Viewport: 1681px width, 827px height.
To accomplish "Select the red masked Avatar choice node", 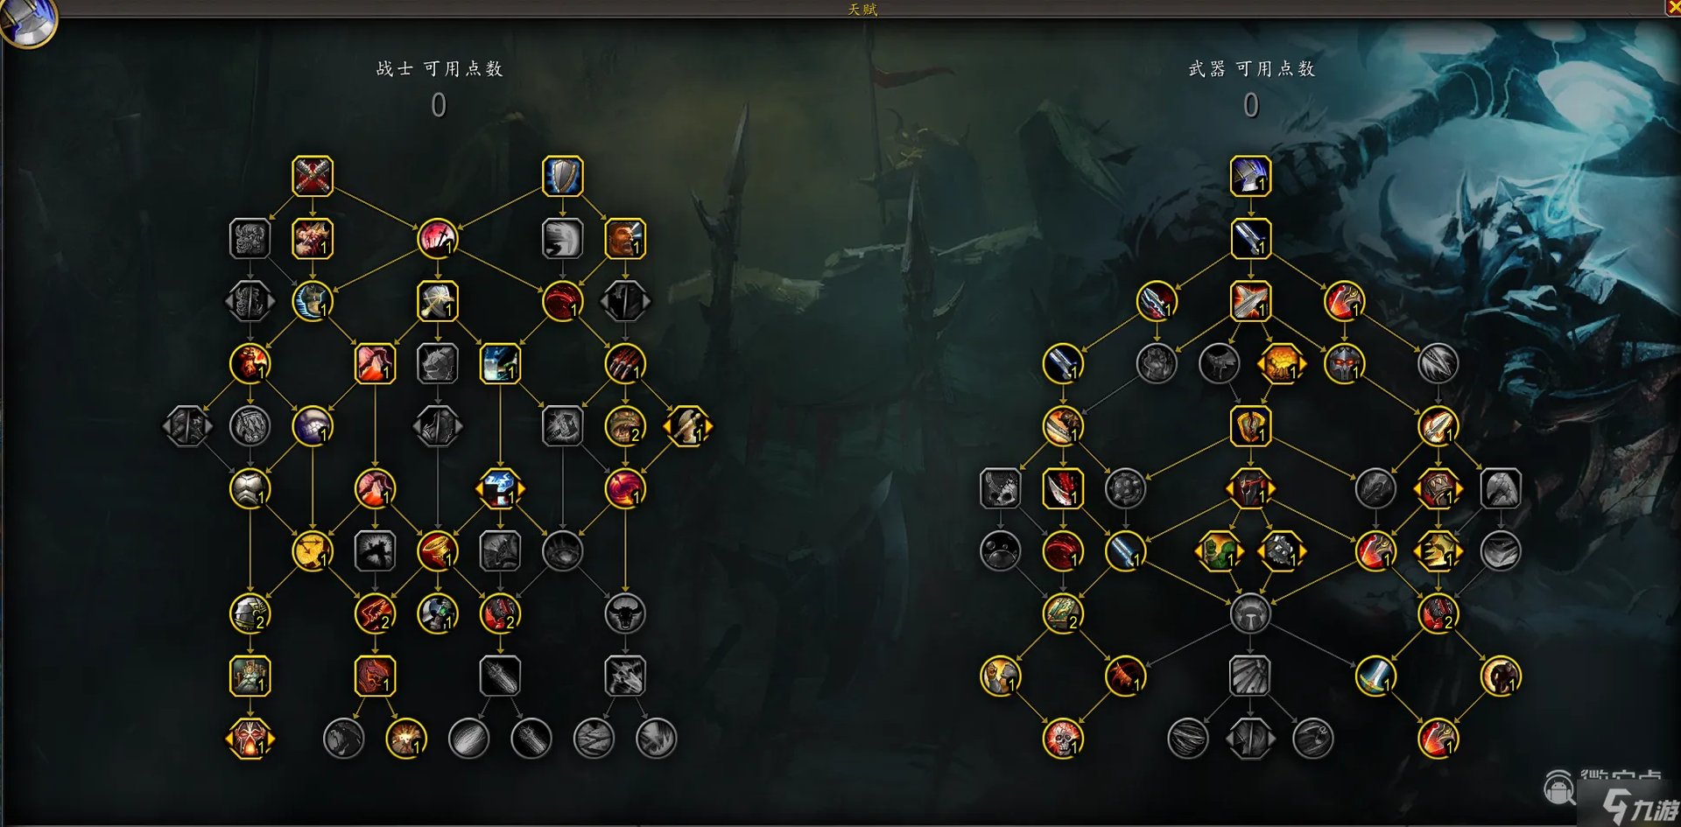I will pyautogui.click(x=250, y=739).
